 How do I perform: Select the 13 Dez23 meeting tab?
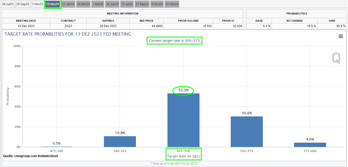(53, 4)
